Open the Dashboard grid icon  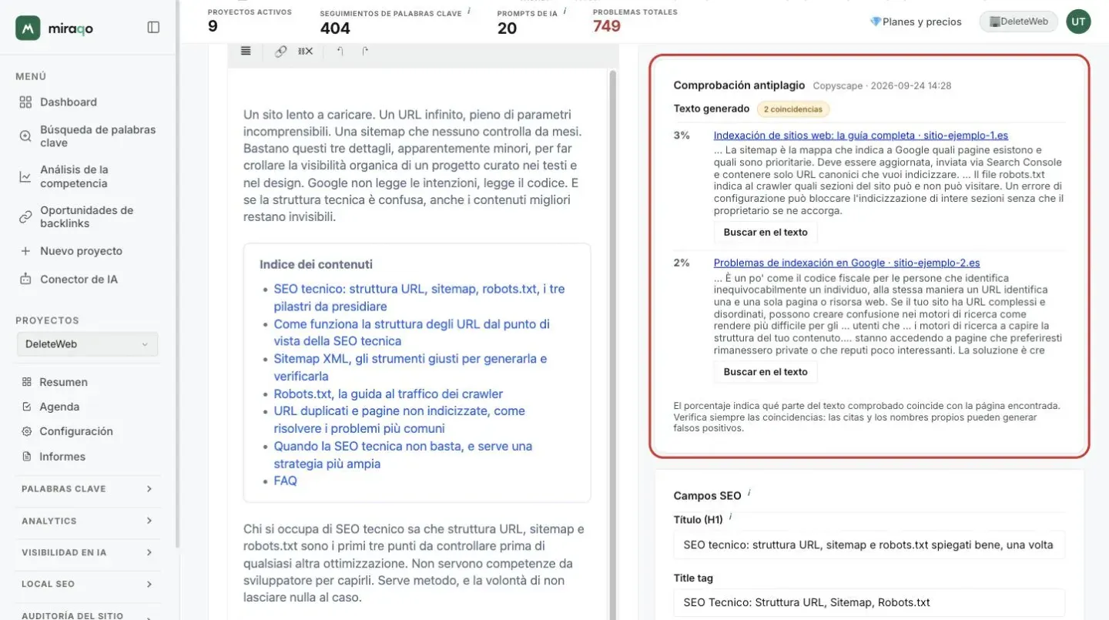(25, 102)
